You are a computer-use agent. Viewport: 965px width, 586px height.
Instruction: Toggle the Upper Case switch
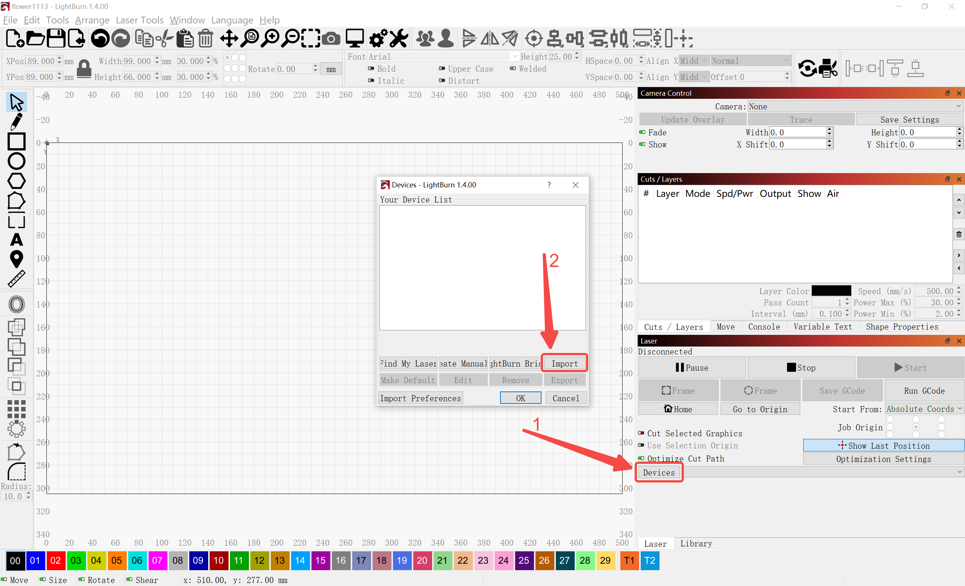tap(442, 69)
